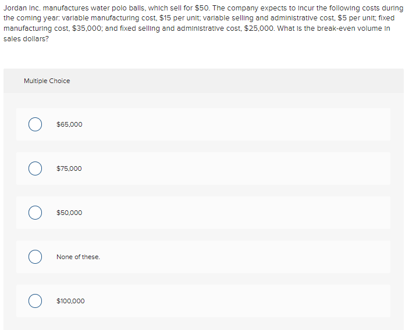
Task: Click the $75,000 answer label
Action: coord(69,168)
